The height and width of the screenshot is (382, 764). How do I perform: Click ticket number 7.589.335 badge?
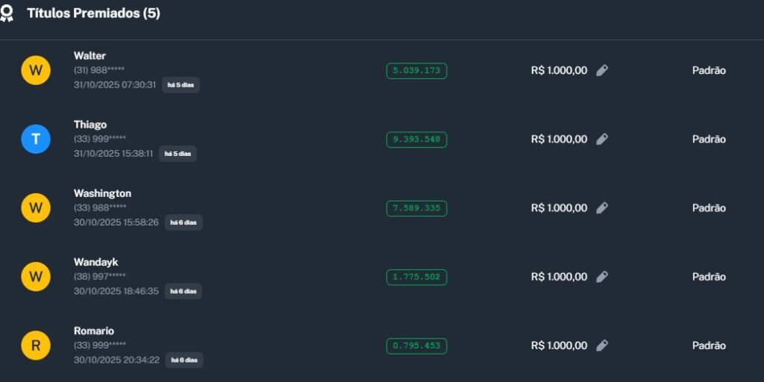tap(416, 208)
